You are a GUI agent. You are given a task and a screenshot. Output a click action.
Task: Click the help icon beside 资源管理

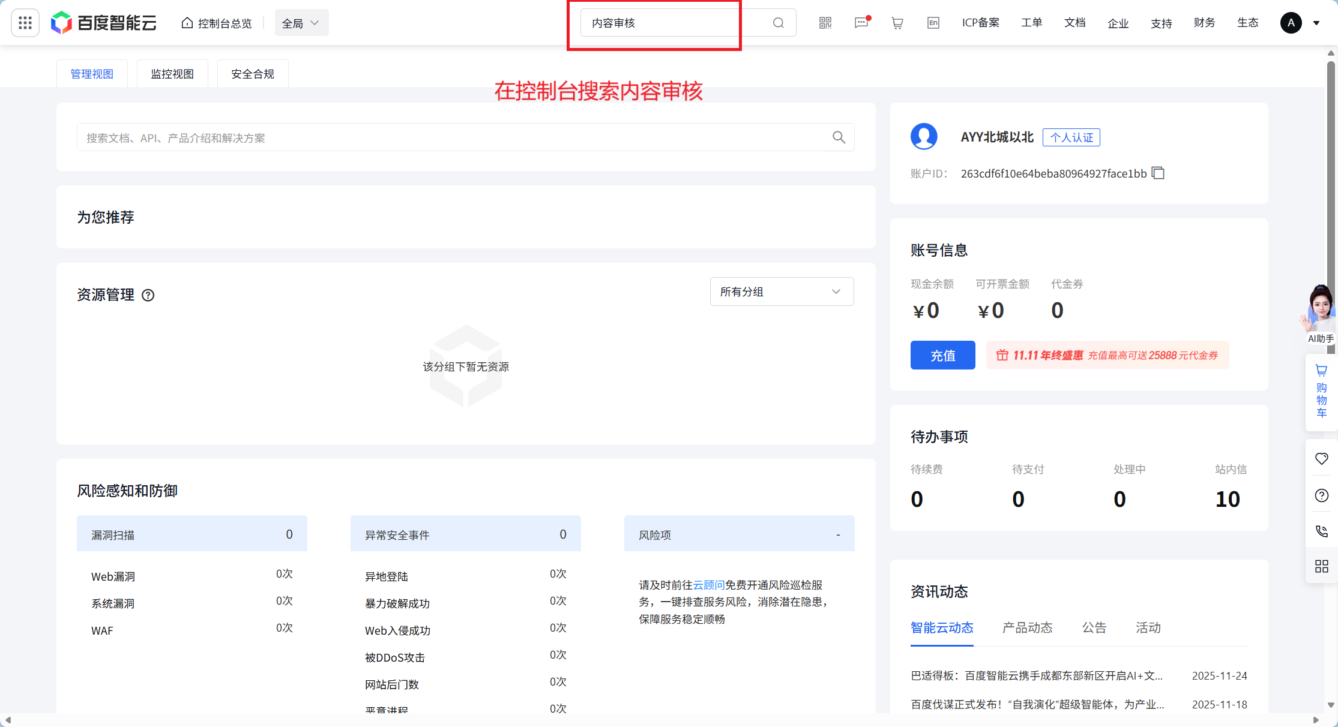click(x=148, y=295)
